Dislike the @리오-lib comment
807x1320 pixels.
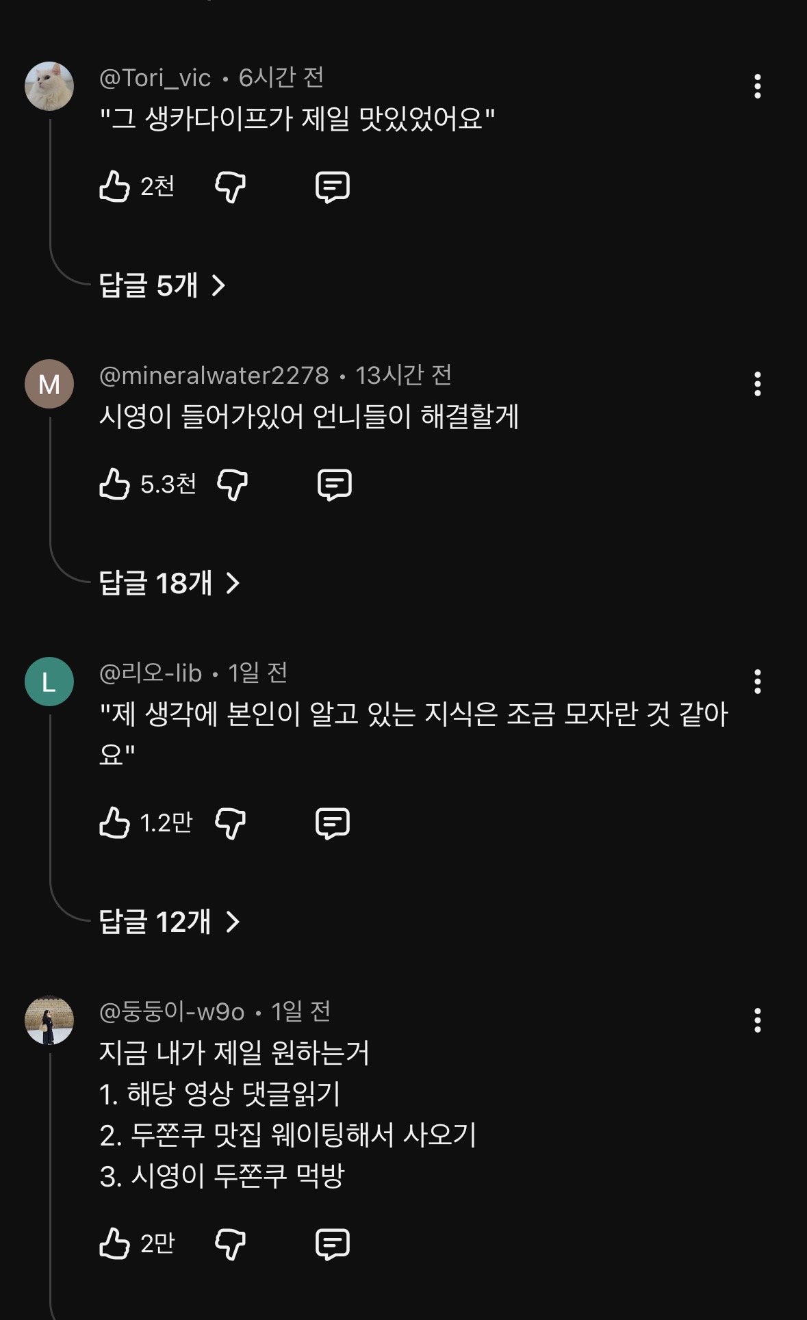[x=231, y=823]
